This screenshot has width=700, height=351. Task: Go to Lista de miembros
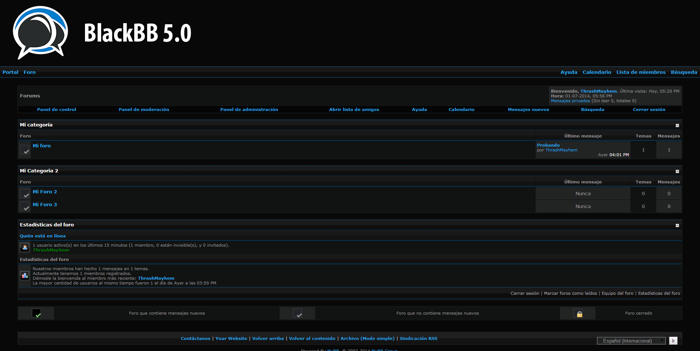[x=641, y=72]
